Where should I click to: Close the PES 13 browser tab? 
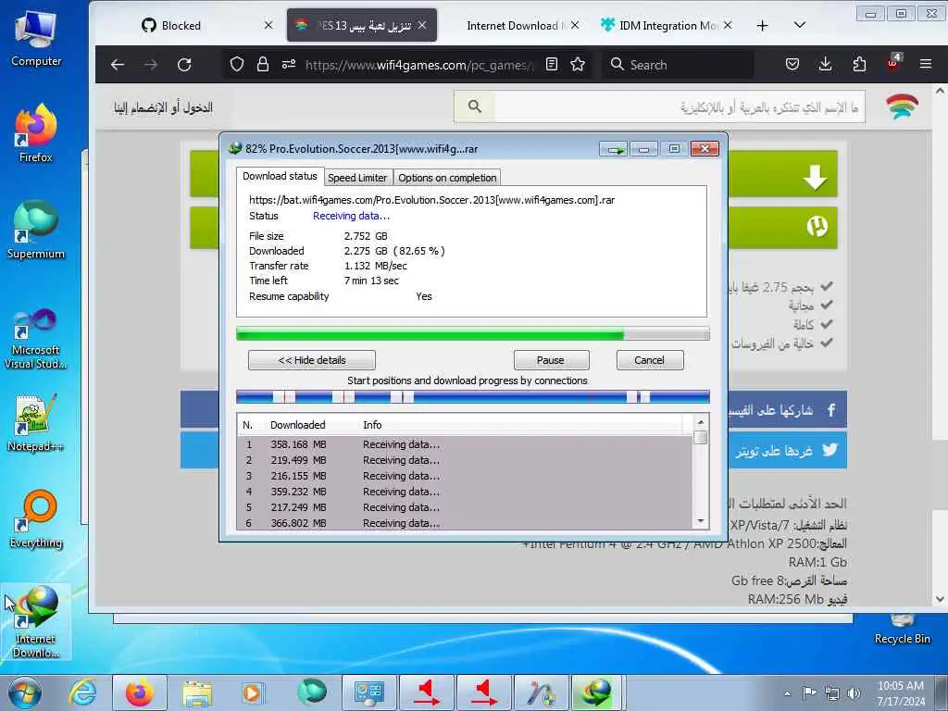click(x=422, y=25)
